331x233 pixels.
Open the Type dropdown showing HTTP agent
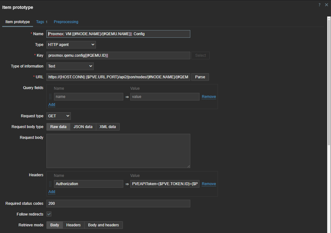[x=71, y=45]
